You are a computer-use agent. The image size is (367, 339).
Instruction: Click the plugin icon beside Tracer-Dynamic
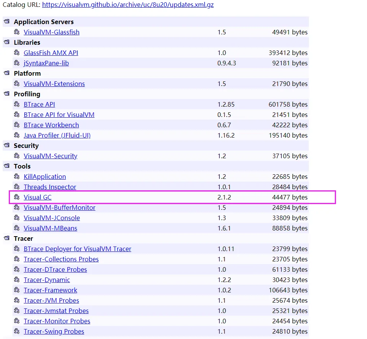16,279
